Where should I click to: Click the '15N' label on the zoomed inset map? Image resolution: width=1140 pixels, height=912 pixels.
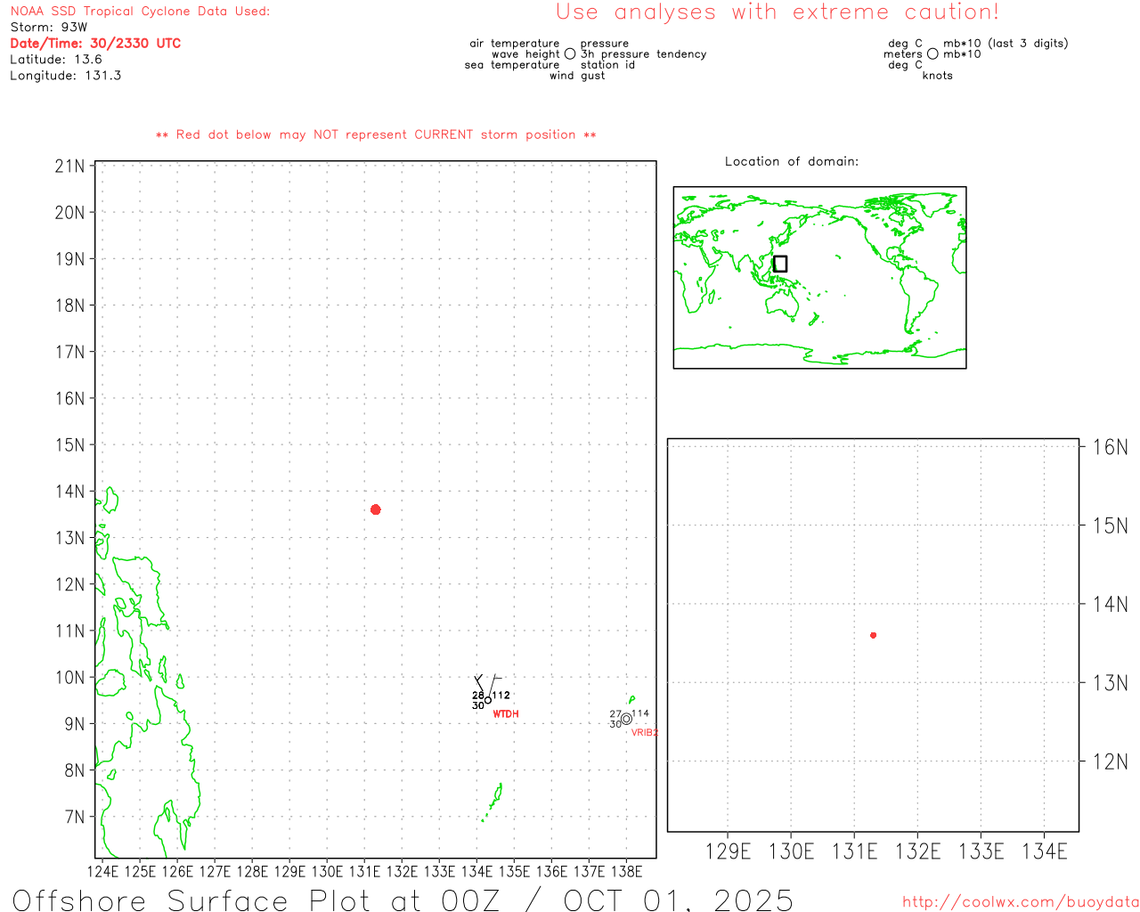tap(1110, 525)
